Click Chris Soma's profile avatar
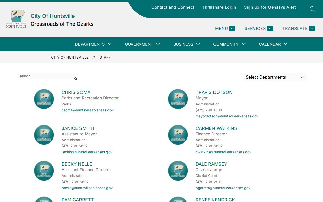Viewport: 323px width, 202px height. coord(44,99)
